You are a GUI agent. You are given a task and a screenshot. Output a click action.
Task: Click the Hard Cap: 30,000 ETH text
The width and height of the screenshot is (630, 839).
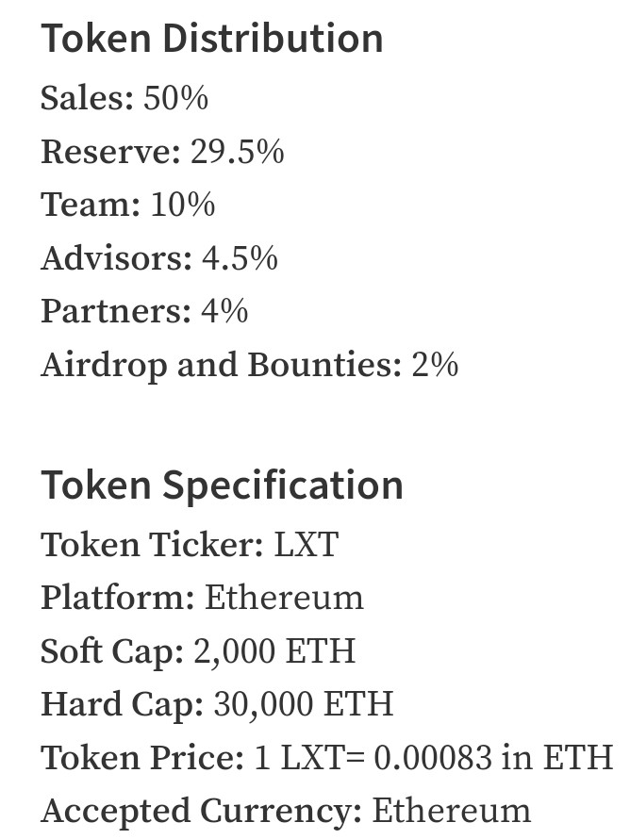217,704
